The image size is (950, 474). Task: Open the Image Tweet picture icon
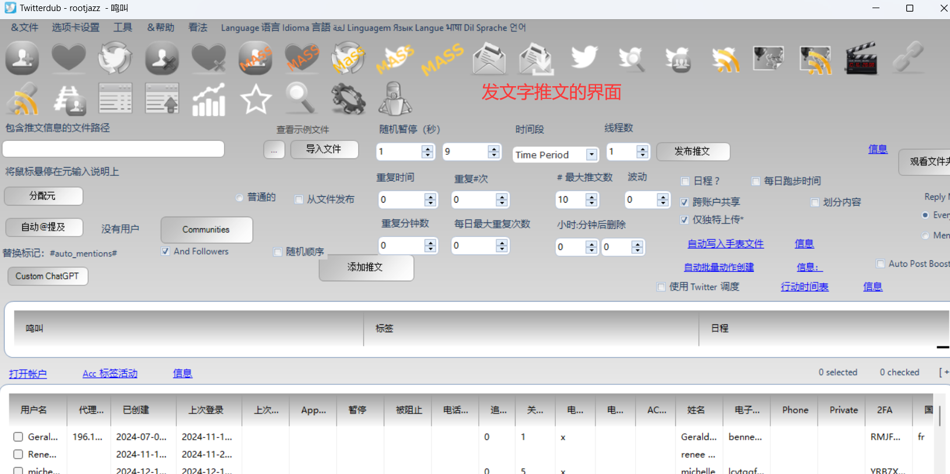click(x=769, y=58)
